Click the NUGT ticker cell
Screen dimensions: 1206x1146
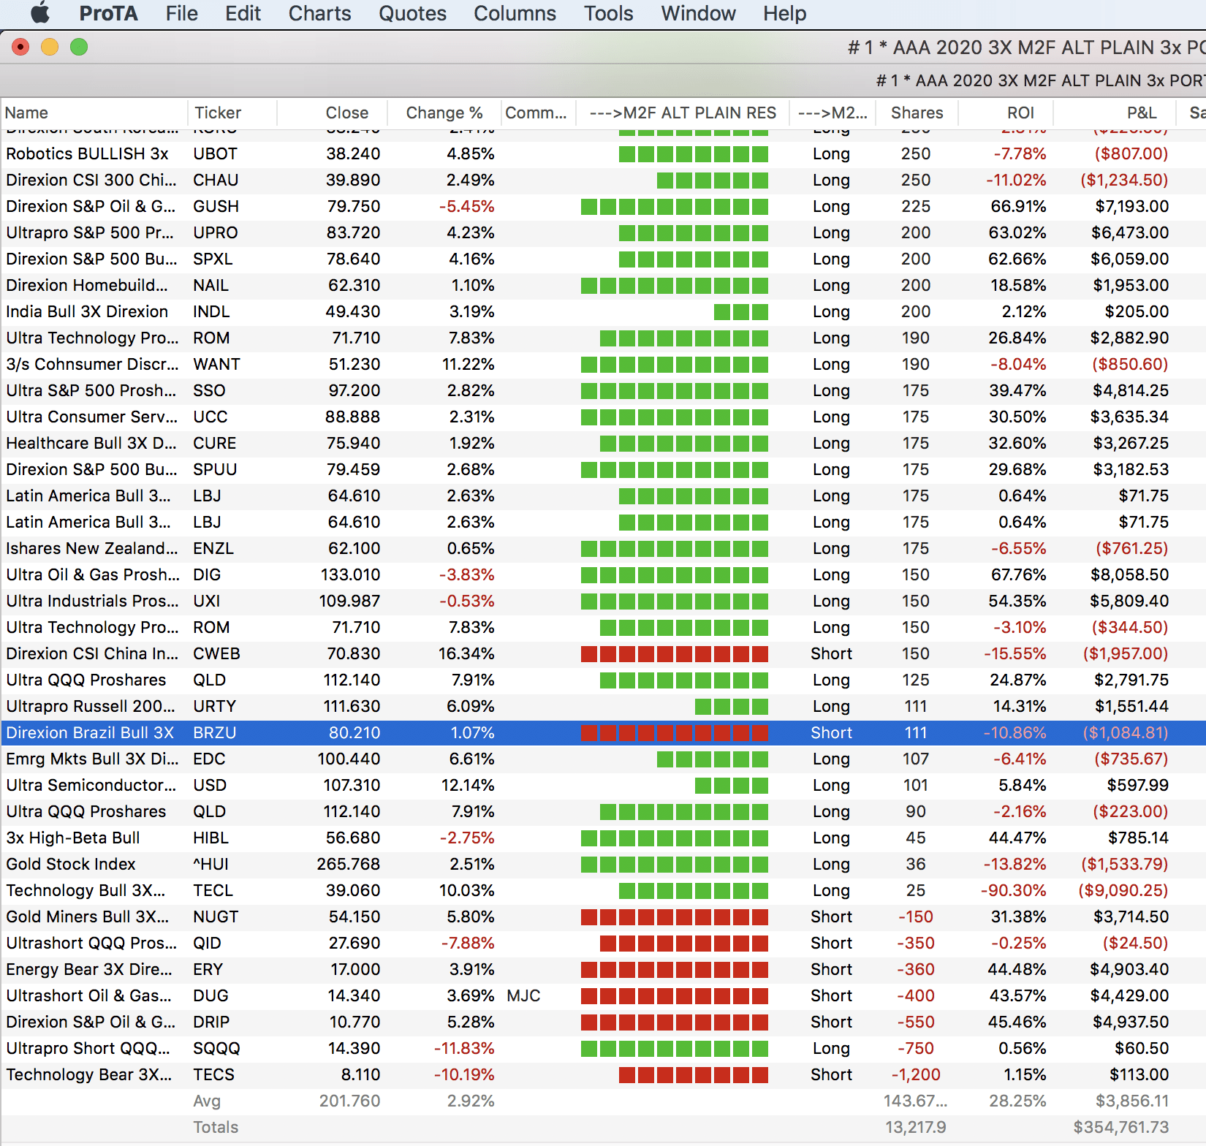(x=216, y=917)
